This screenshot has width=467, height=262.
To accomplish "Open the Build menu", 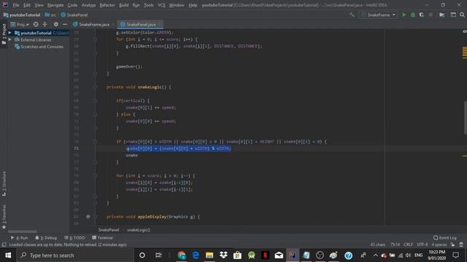I will click(x=123, y=5).
